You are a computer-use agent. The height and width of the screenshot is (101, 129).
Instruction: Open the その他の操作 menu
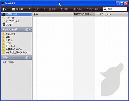(x=93, y=9)
